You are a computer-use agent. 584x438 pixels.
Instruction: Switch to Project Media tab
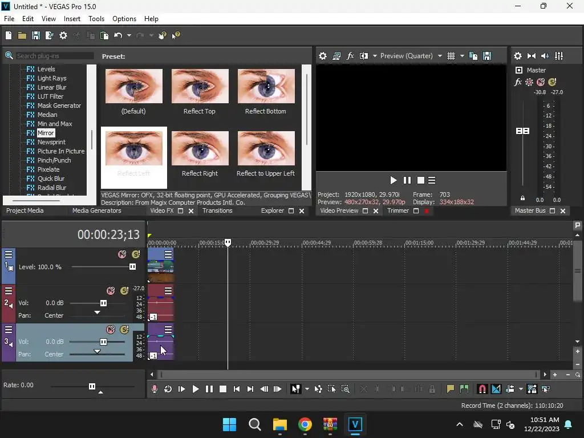coord(25,211)
